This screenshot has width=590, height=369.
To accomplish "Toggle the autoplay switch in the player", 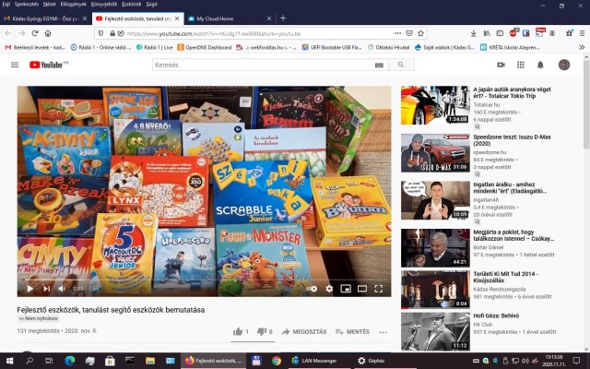I will 312,289.
